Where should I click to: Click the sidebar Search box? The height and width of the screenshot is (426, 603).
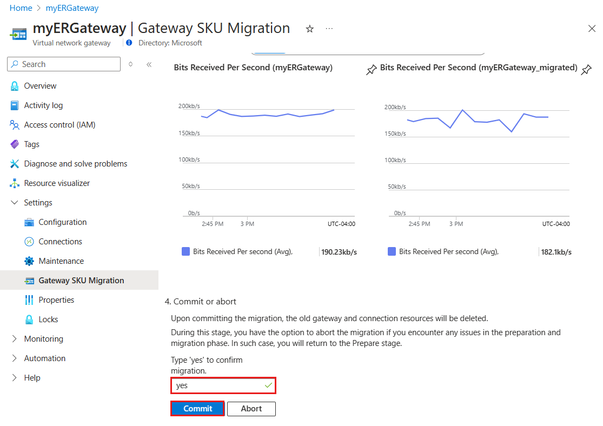pos(64,64)
